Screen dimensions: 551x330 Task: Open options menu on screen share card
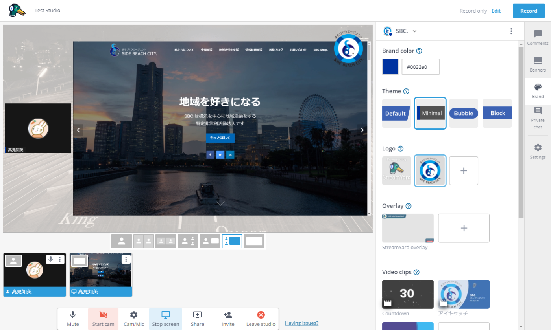[126, 259]
